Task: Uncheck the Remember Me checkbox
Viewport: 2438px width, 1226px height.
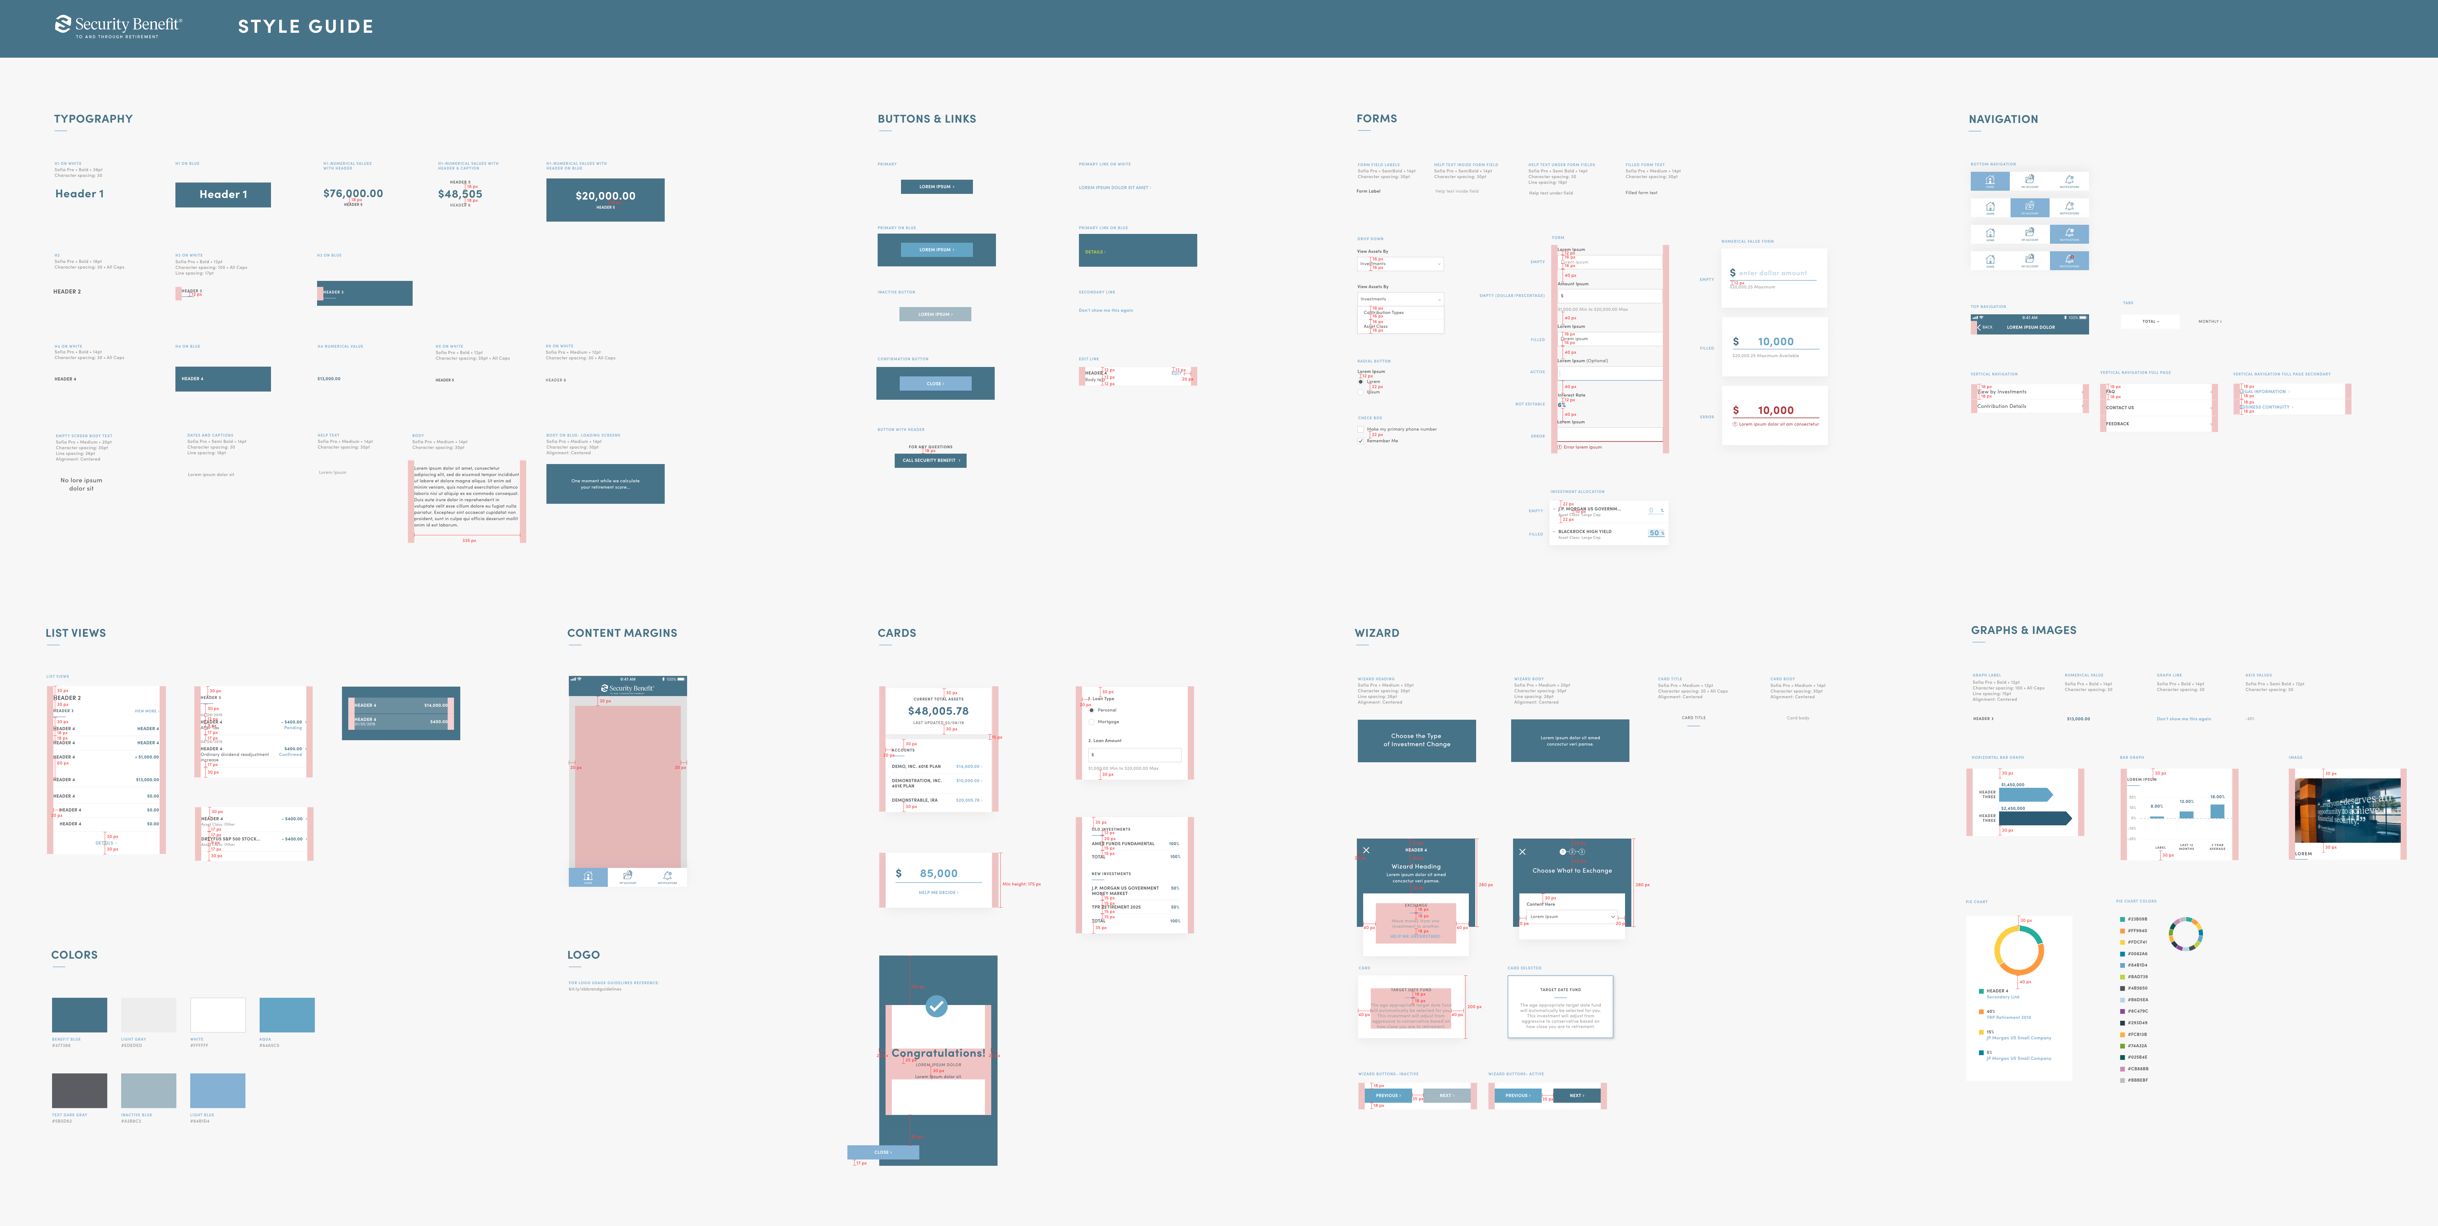Action: pos(1361,441)
